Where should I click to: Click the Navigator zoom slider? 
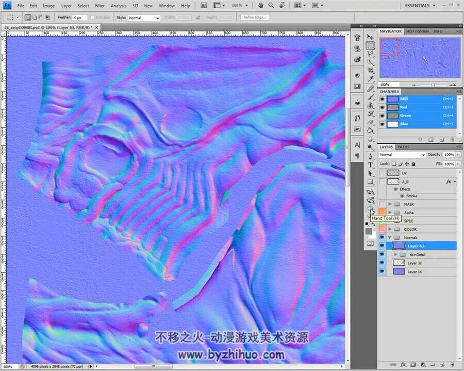[433, 85]
